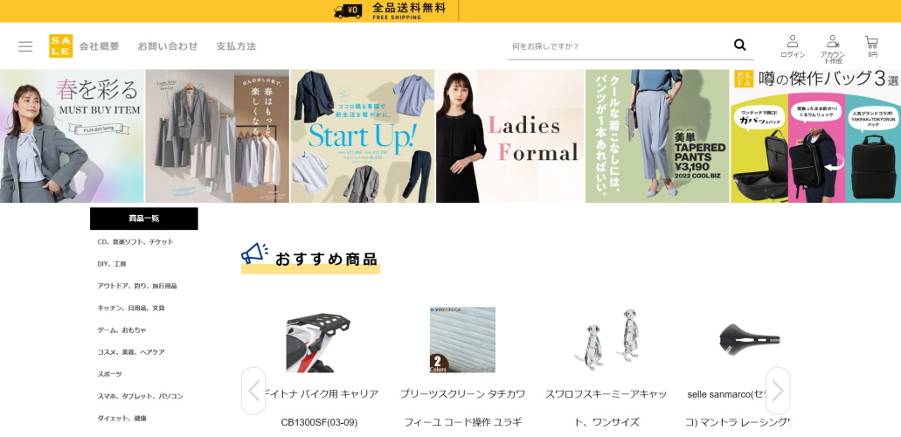Open the hamburger menu icon
Screen dimensions: 901x437
point(25,46)
